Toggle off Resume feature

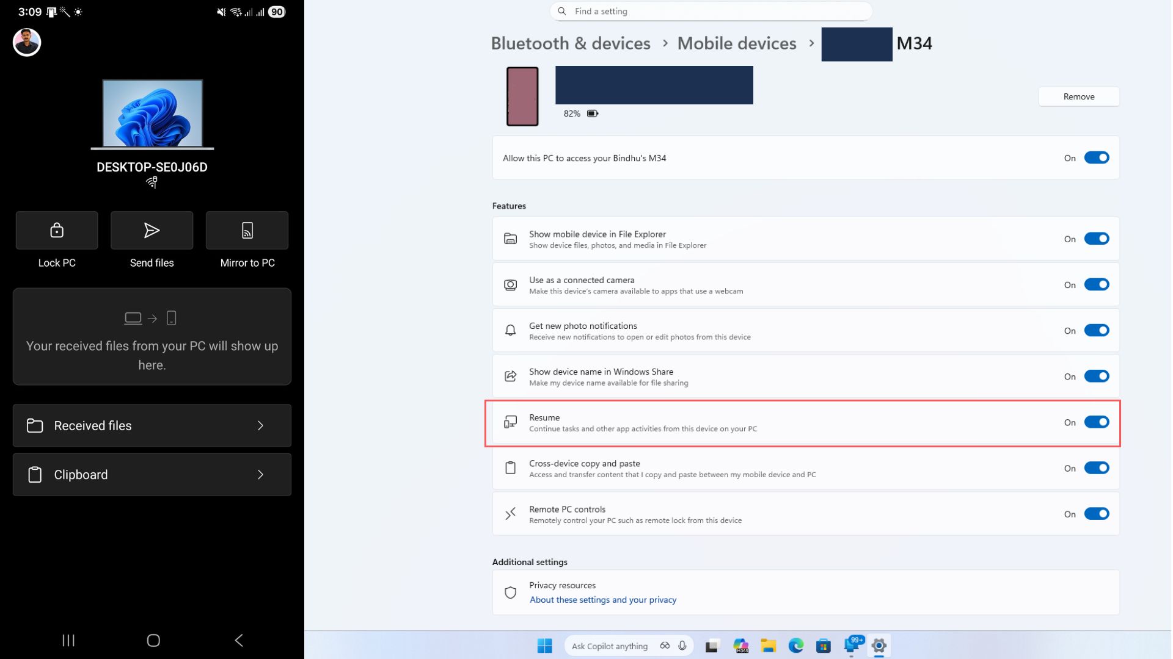tap(1097, 422)
